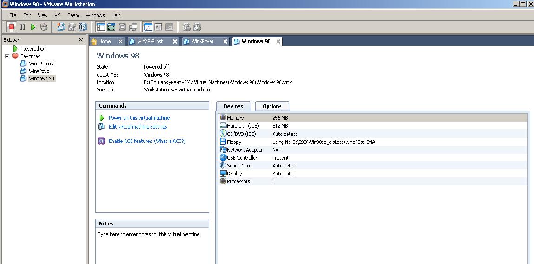The image size is (534, 264).
Task: Click the green Power On toolbar icon
Action: (x=33, y=27)
